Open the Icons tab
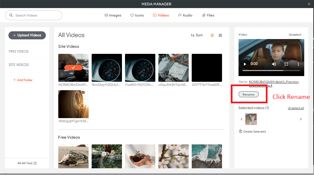This screenshot has height=175, width=314. 137,15
